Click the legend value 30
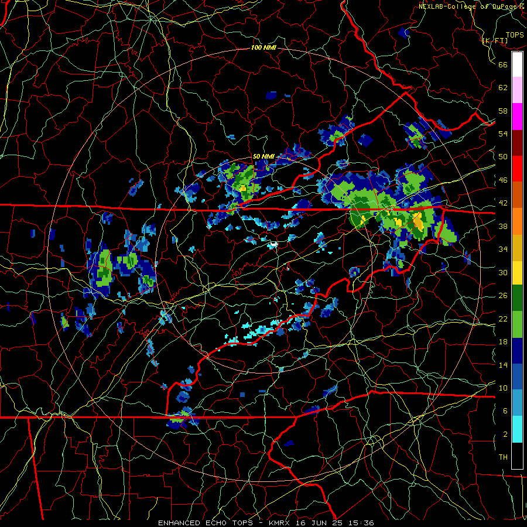This screenshot has height=527, width=527. pos(503,272)
